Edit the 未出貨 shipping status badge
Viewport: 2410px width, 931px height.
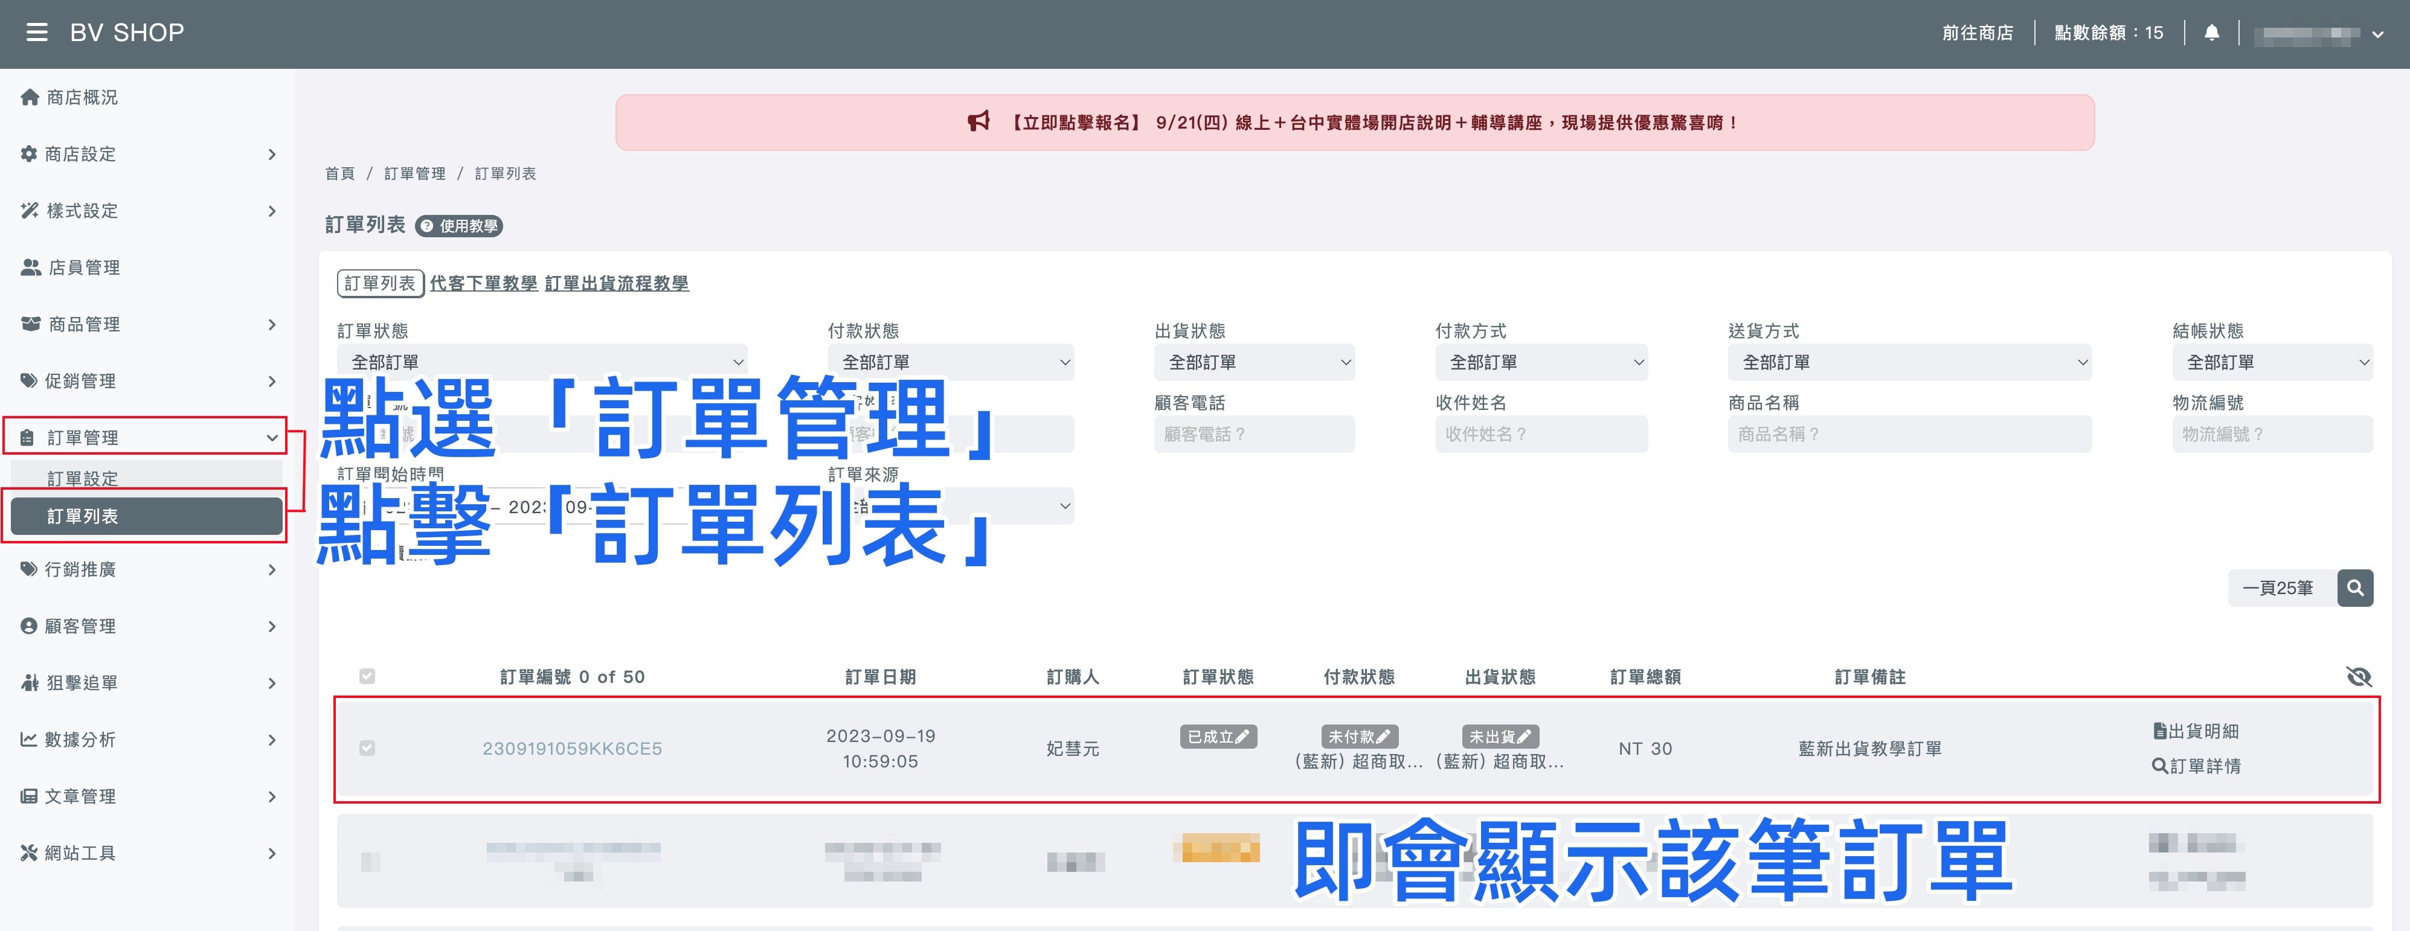[x=1500, y=737]
